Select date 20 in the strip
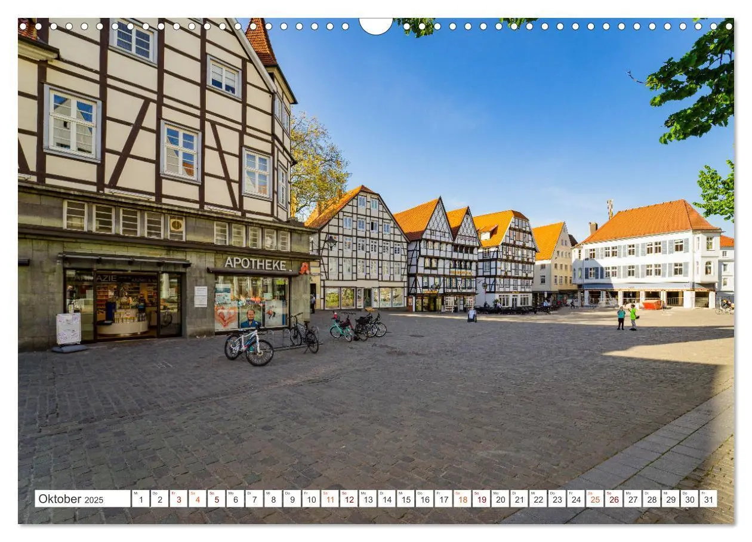This screenshot has height=542, width=752. pos(500,499)
